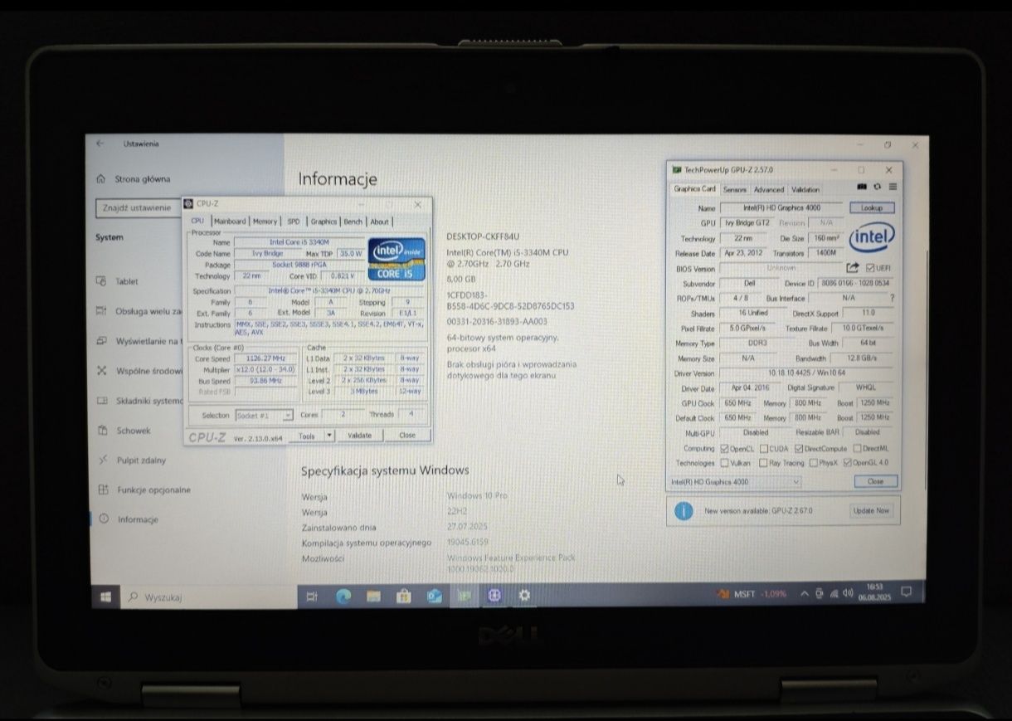Click the Znajdź ustawienie search field
The width and height of the screenshot is (1012, 721).
(137, 208)
